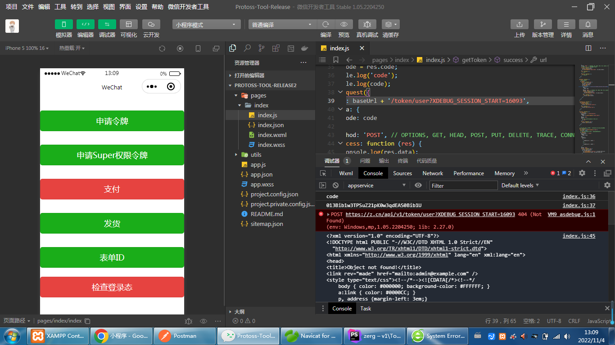
Task: Click the simulator stop circle icon
Action: (x=180, y=48)
